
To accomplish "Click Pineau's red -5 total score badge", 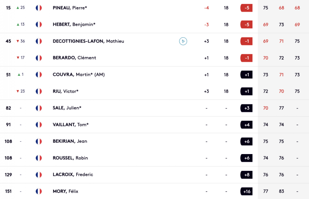I will pyautogui.click(x=246, y=8).
